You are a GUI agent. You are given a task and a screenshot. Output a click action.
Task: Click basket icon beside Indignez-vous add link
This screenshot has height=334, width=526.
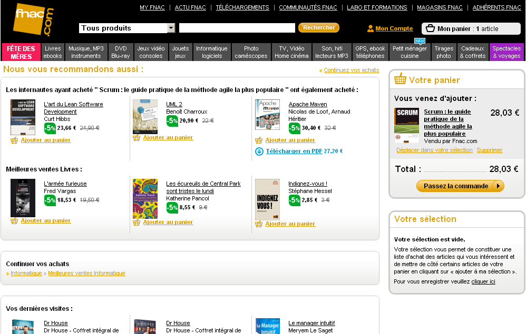click(259, 224)
